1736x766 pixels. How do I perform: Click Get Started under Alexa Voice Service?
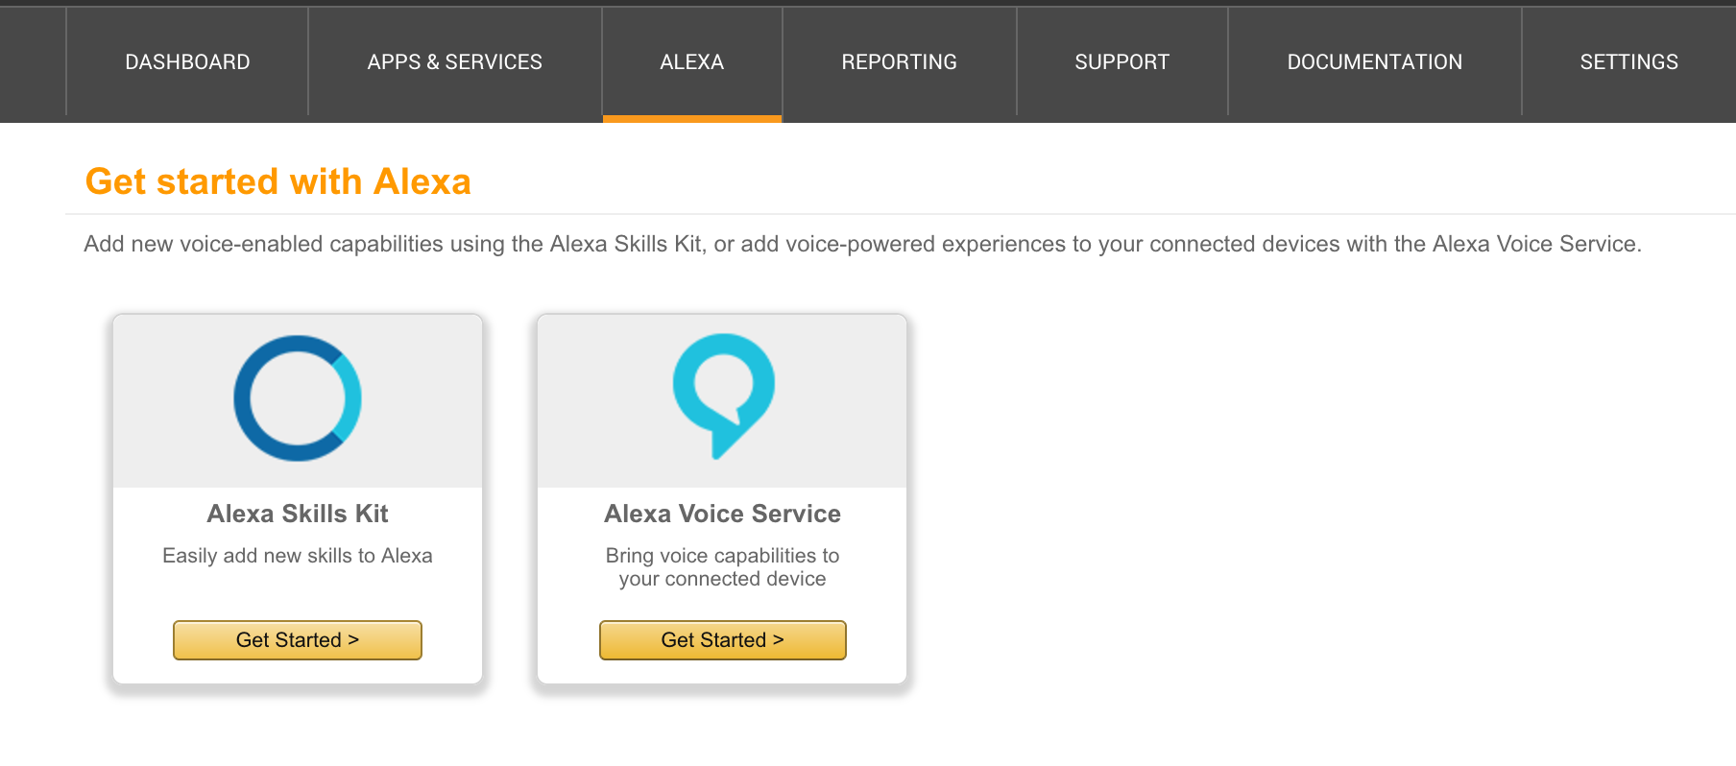pyautogui.click(x=723, y=640)
